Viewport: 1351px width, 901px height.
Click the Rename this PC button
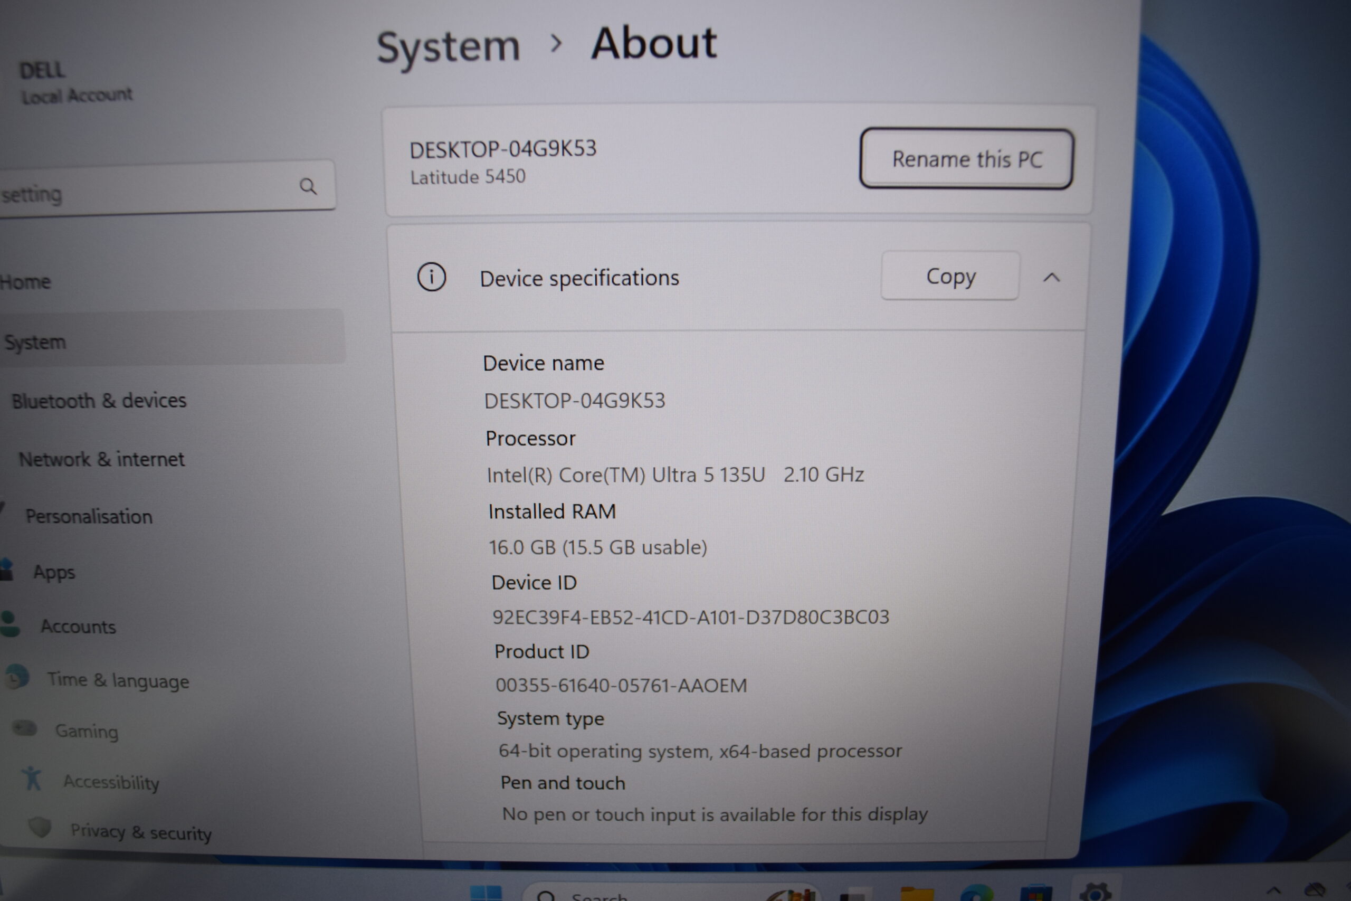click(x=966, y=158)
